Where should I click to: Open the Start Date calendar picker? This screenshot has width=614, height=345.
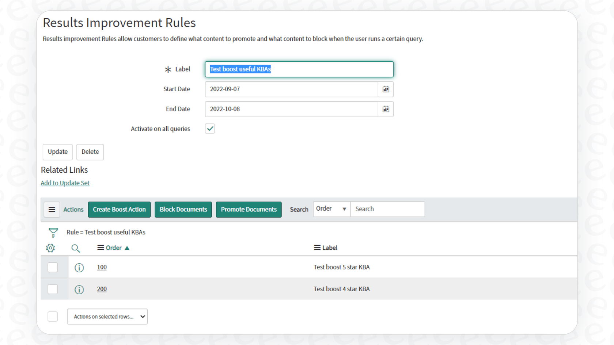pyautogui.click(x=386, y=89)
